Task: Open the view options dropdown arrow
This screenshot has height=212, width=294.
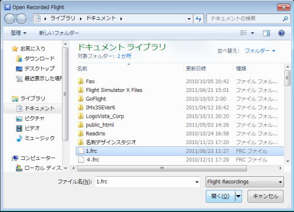Action: pyautogui.click(x=252, y=33)
